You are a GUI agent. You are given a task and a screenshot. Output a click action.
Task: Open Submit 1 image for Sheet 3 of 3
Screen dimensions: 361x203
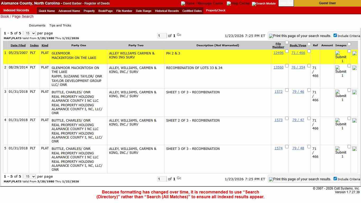tap(340, 151)
